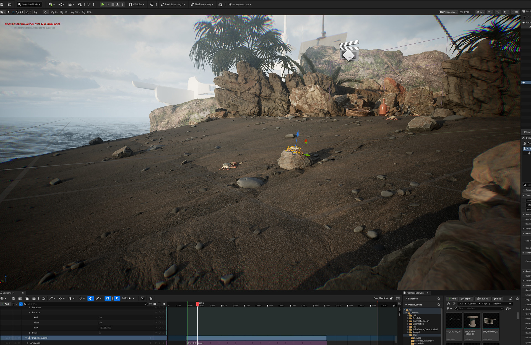Open the Cinematics clapperboard menu in the main toolbar
Screen dimensions: 531x345
click(x=71, y=4)
